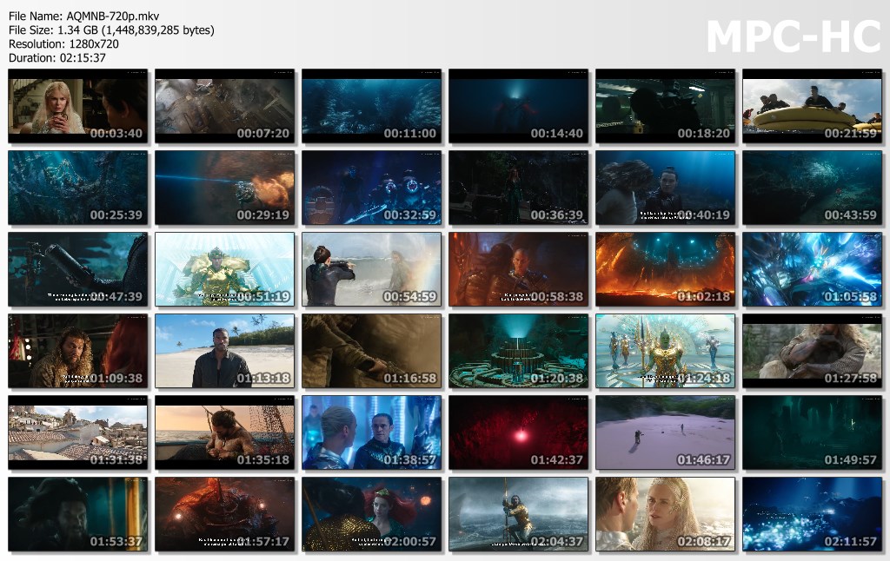The height and width of the screenshot is (561, 890).
Task: Select the dark frame at 00:18:20
Action: (665, 106)
